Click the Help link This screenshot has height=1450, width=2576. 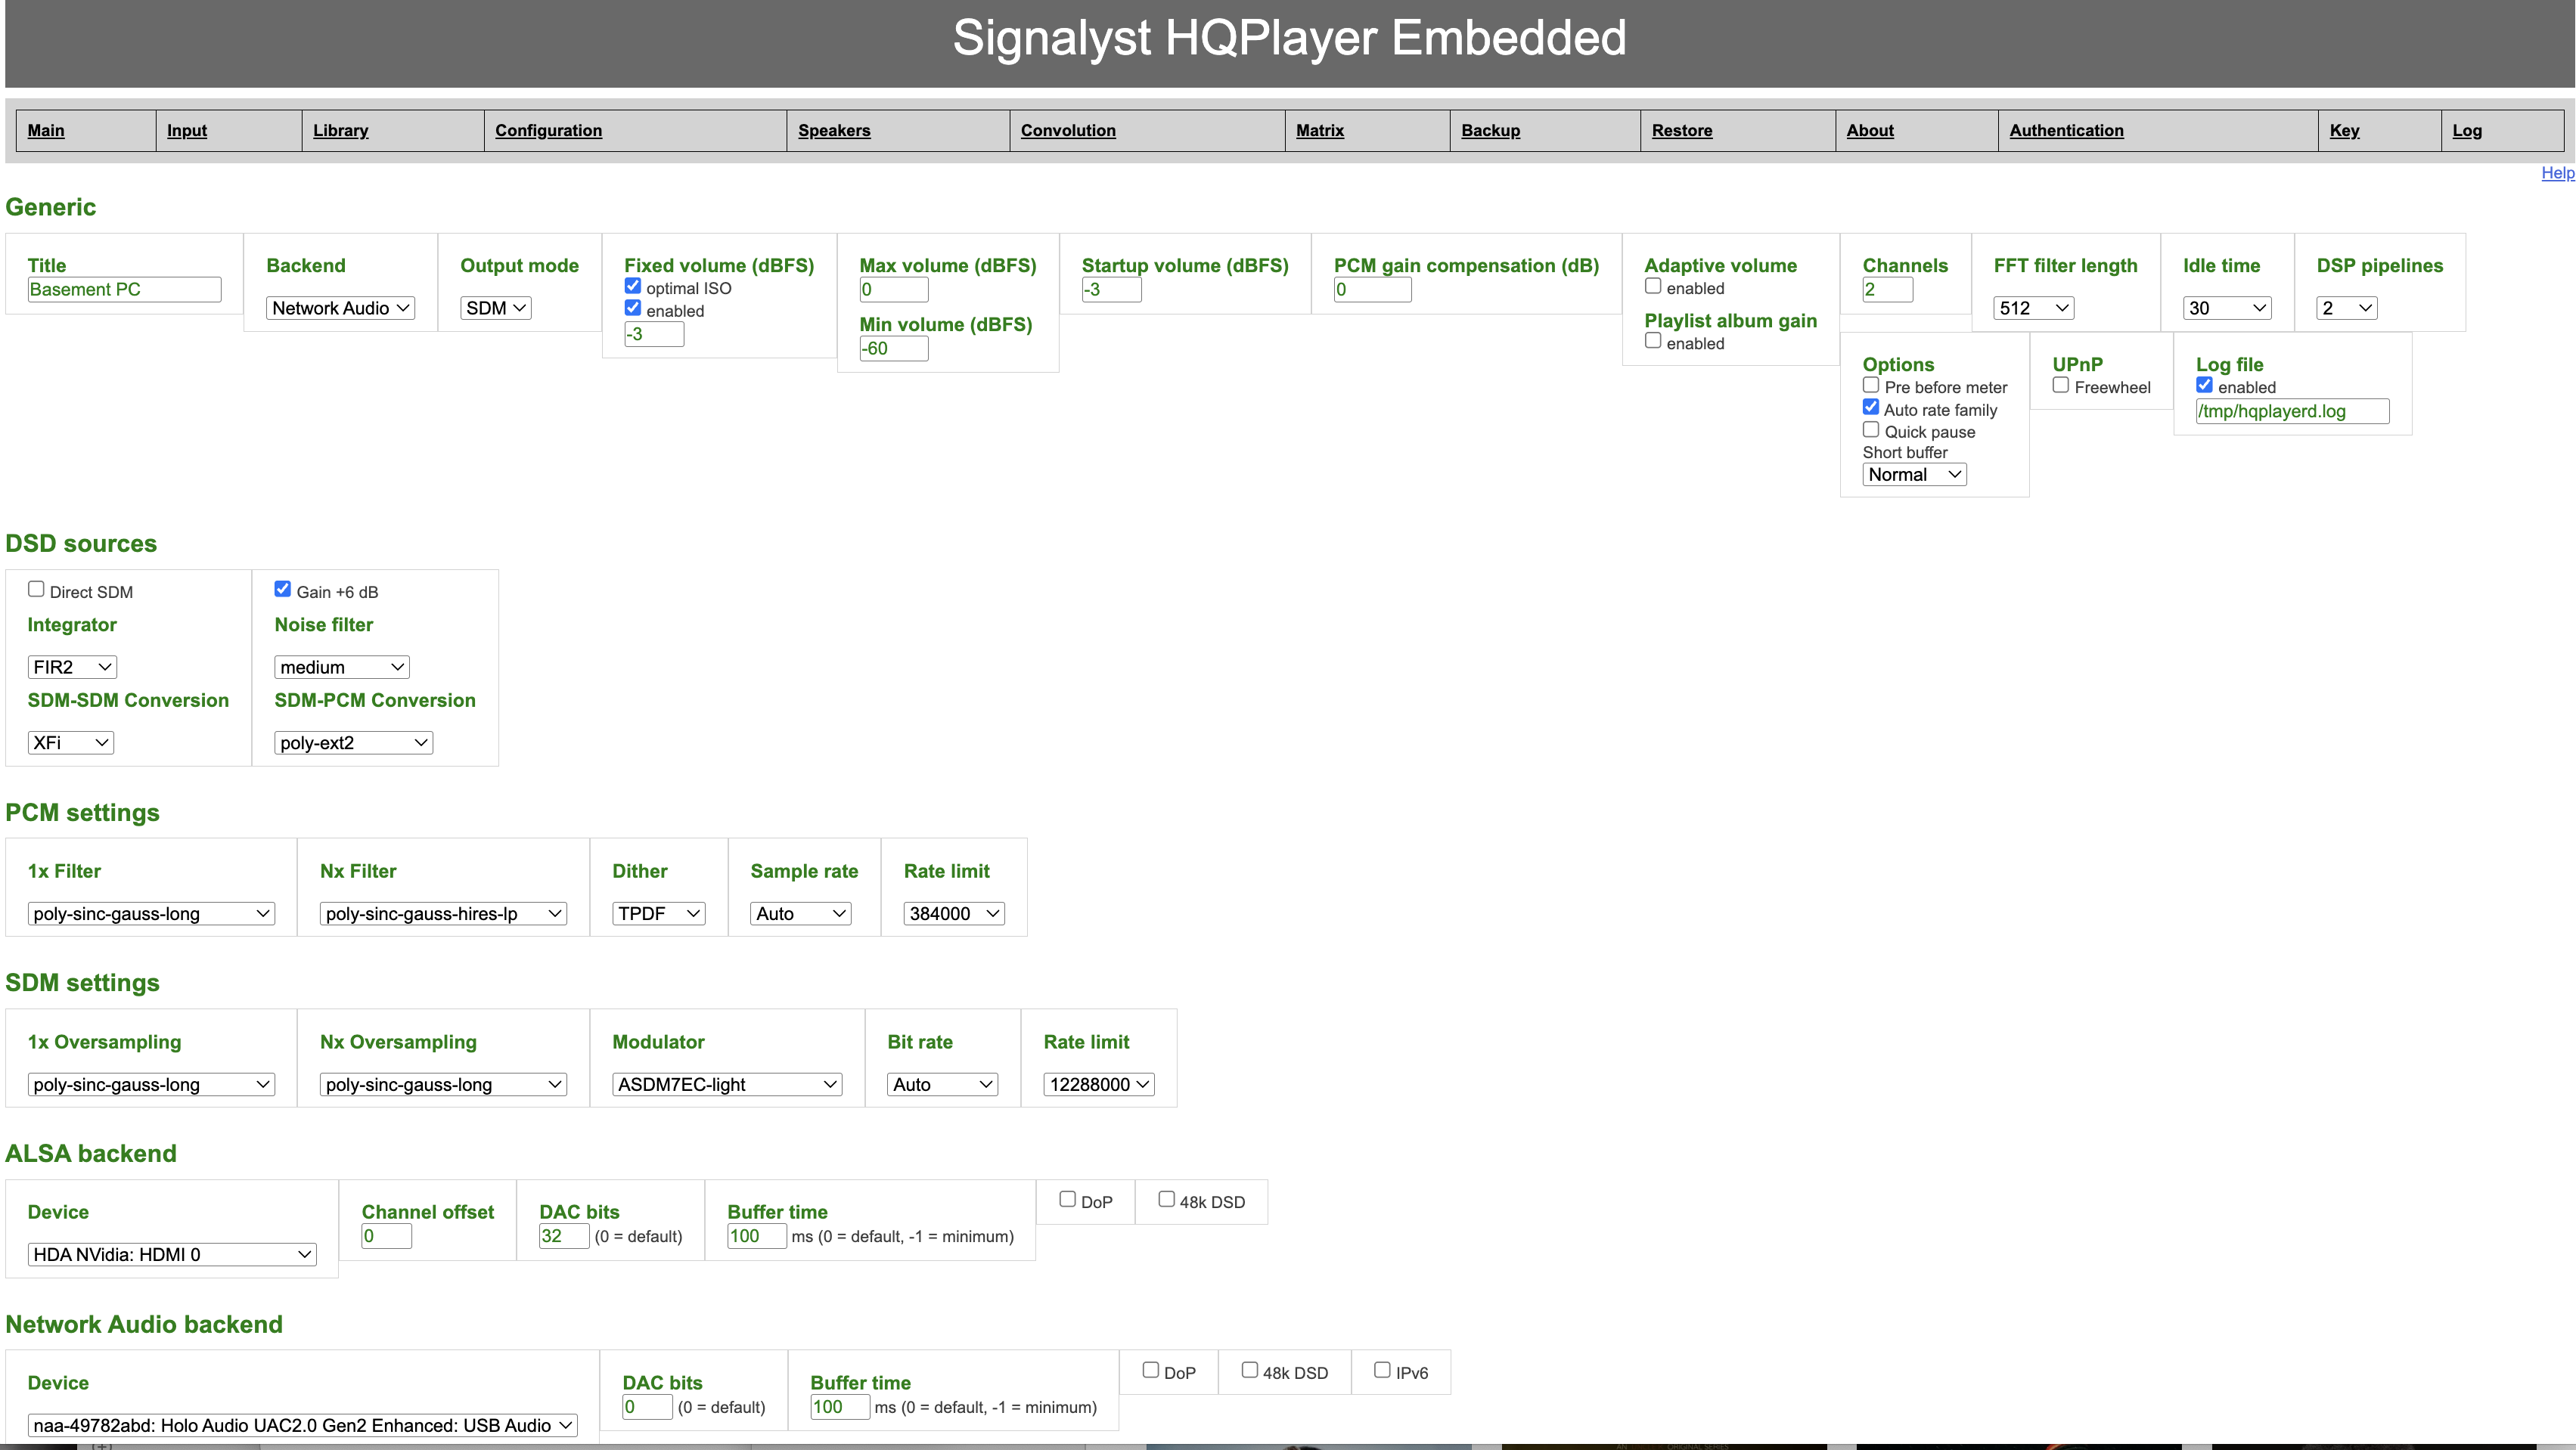(x=2558, y=173)
